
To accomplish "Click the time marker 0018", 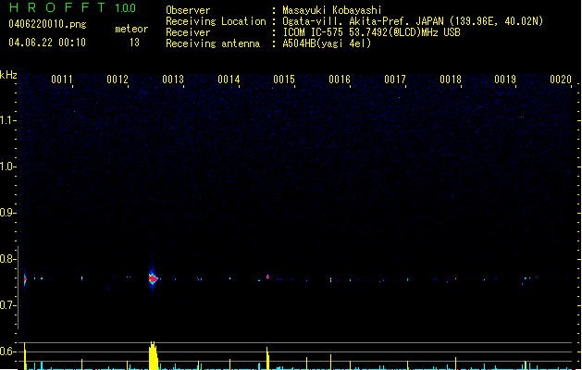I will [451, 80].
